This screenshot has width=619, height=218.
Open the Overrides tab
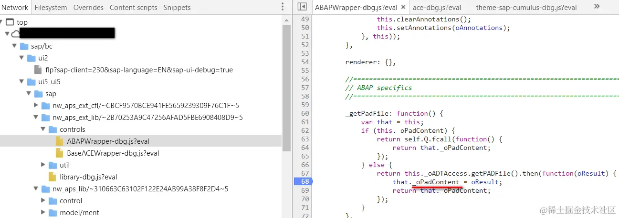[89, 7]
